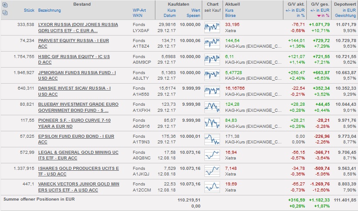Select current price 33,195 of LYXOR
The image size is (358, 211).
(x=232, y=25)
